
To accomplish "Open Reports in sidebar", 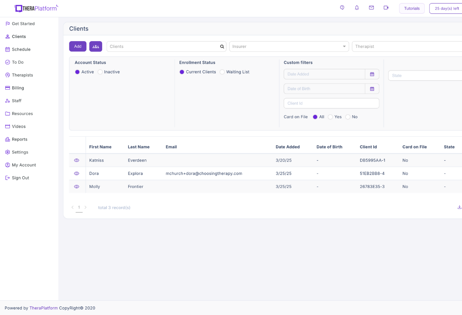I will [x=16, y=139].
